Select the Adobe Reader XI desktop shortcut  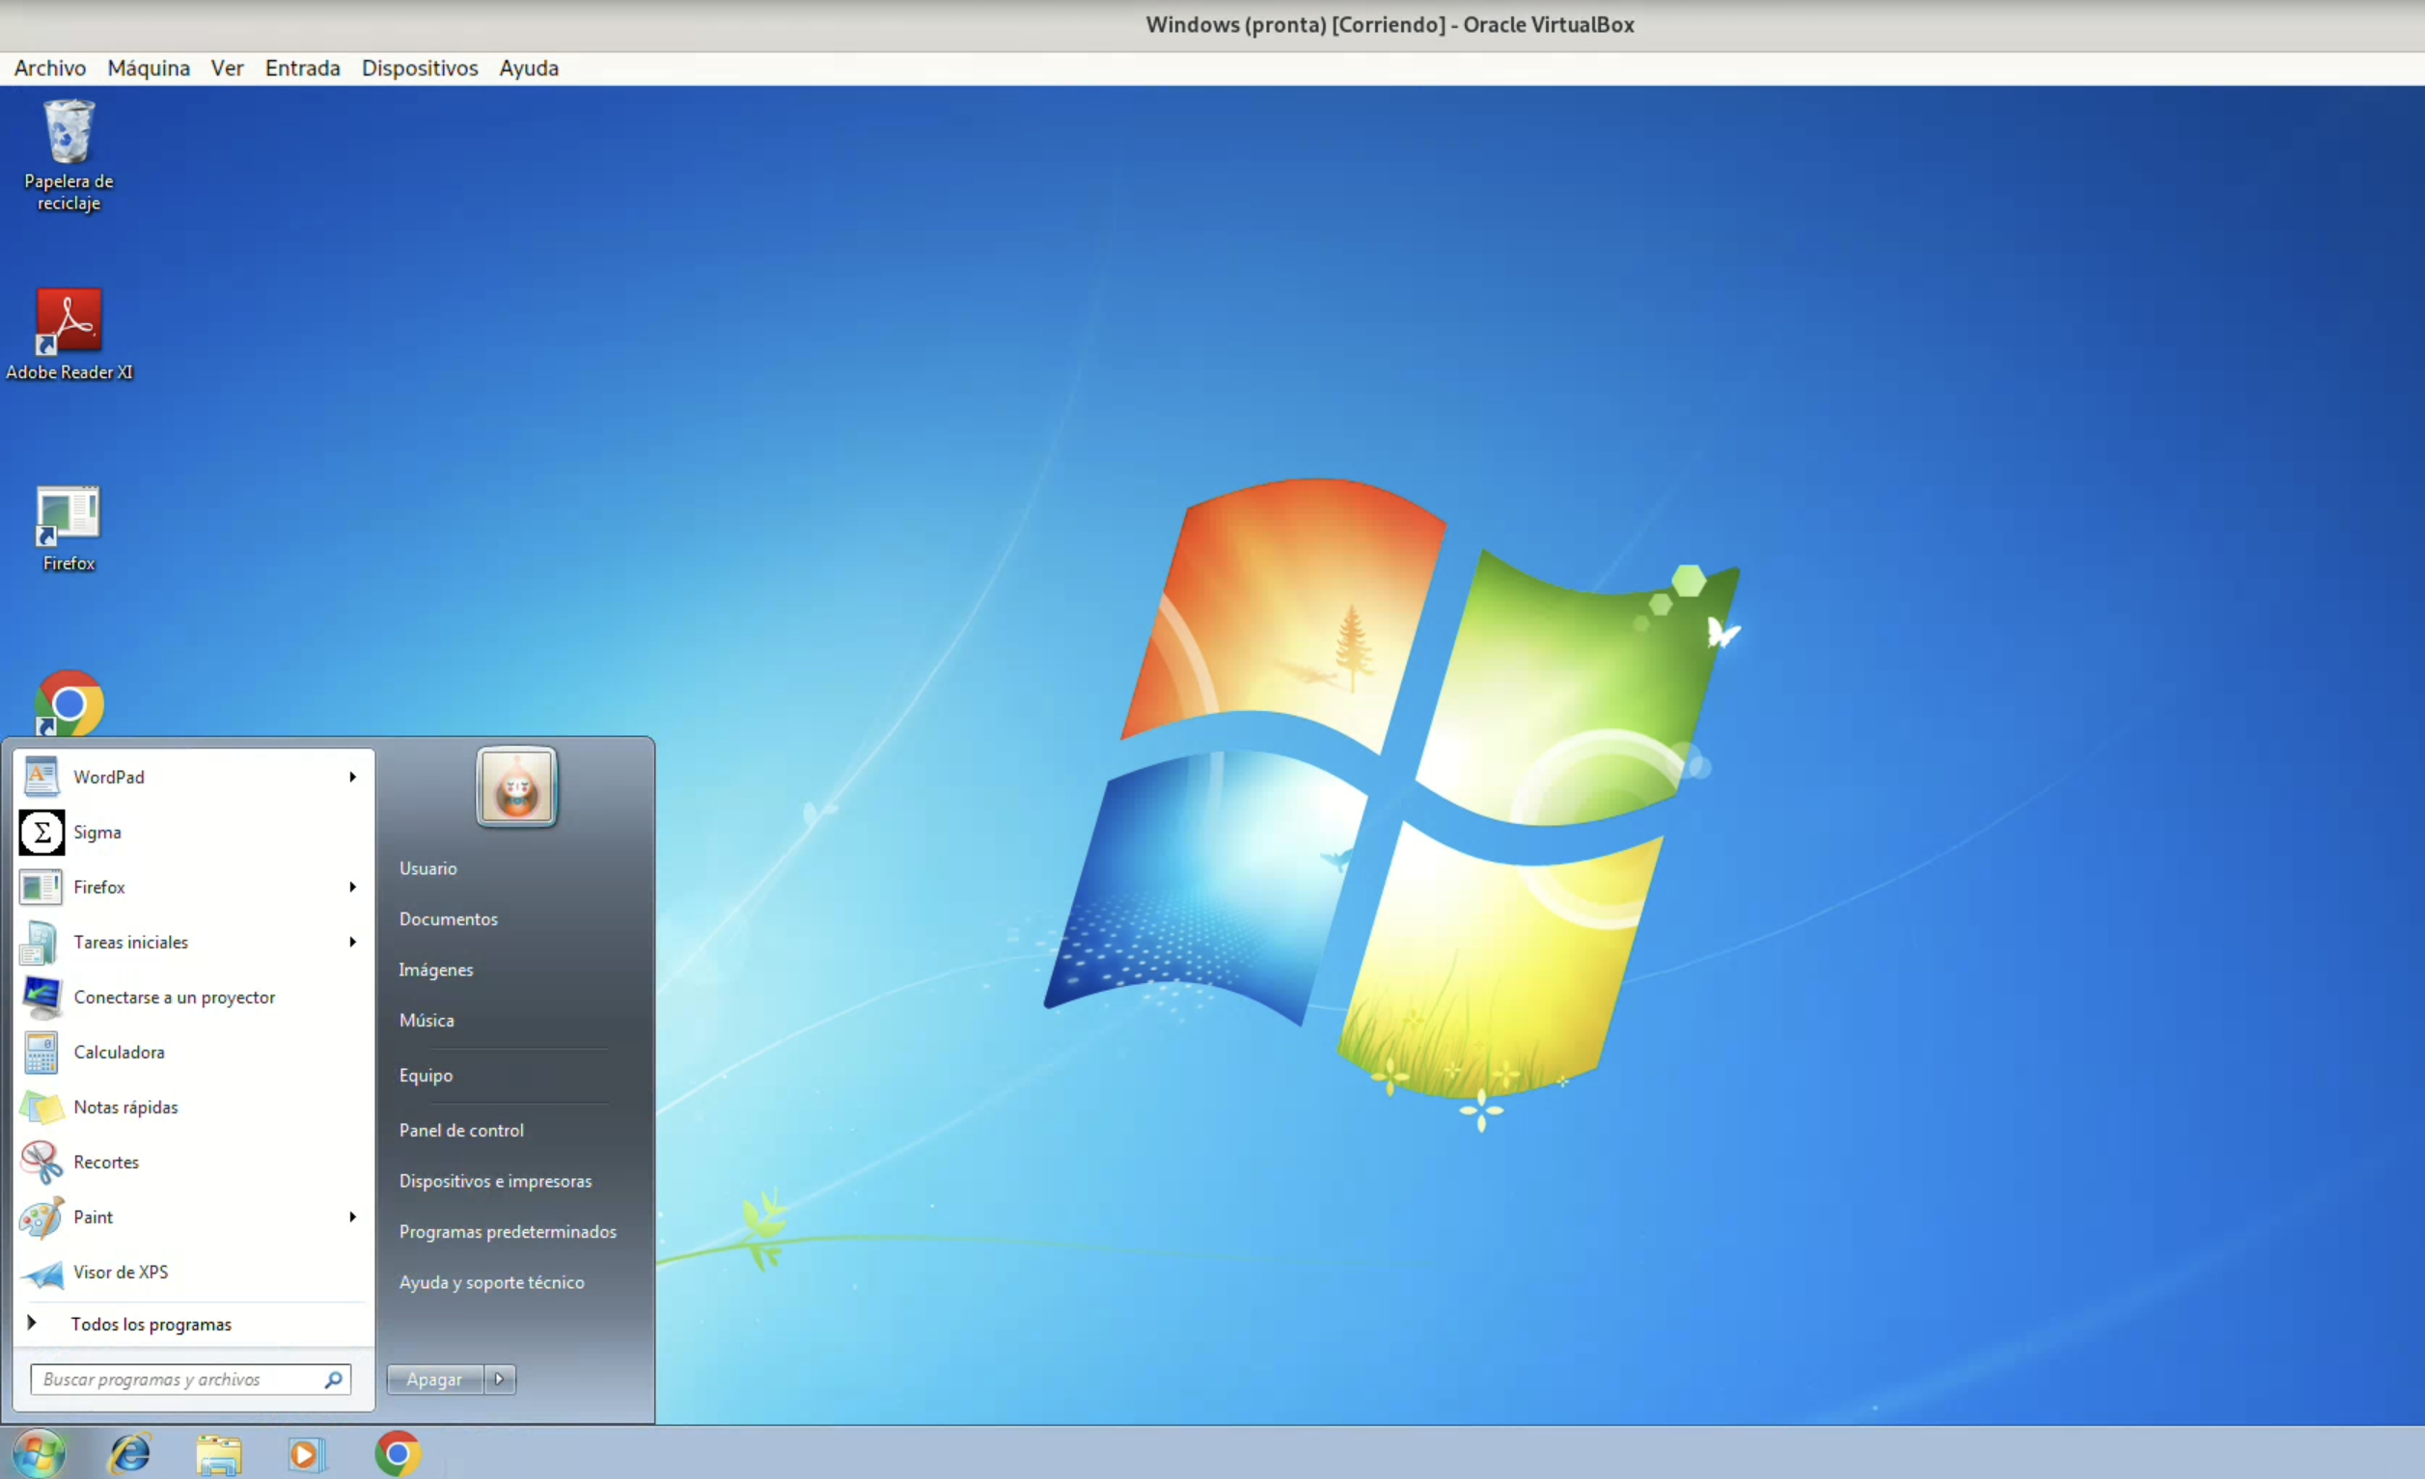point(69,334)
